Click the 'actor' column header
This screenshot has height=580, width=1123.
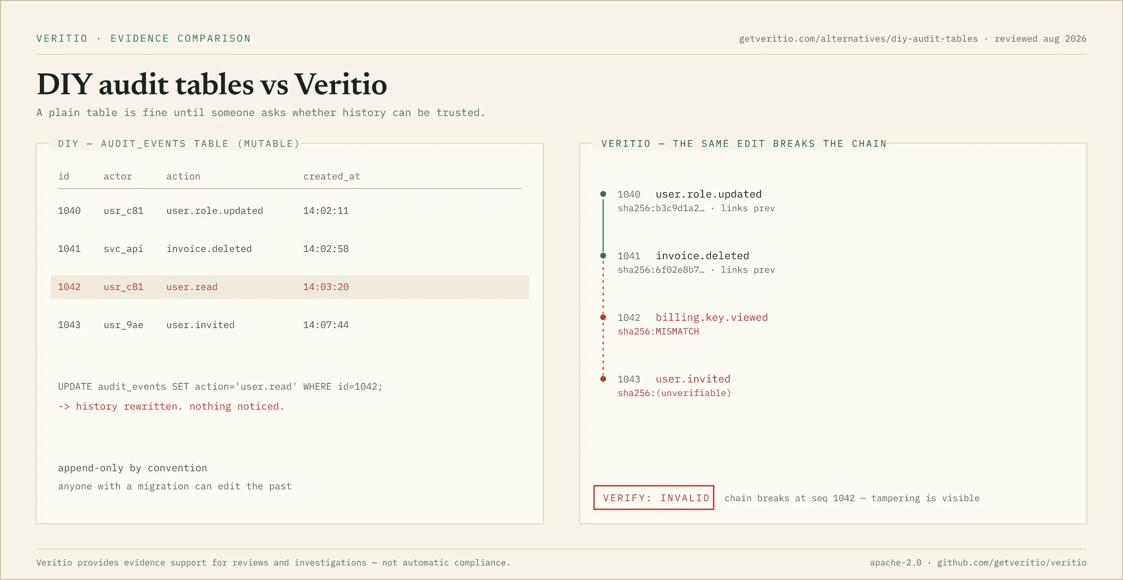tap(118, 176)
